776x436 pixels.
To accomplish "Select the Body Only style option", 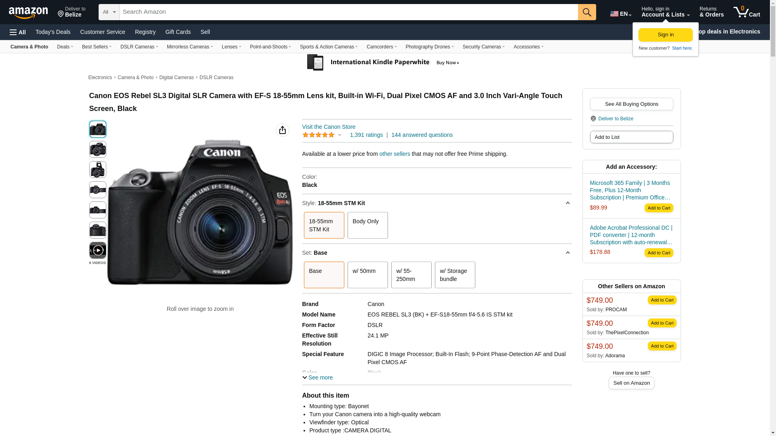I will click(367, 225).
